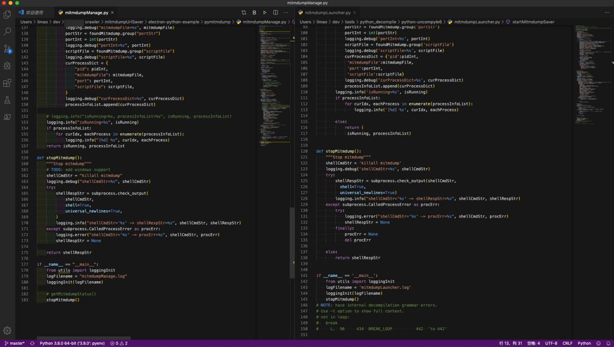Close the mitmdumpManage.py tab
Viewport: 614px width, 347px height.
pyautogui.click(x=112, y=13)
